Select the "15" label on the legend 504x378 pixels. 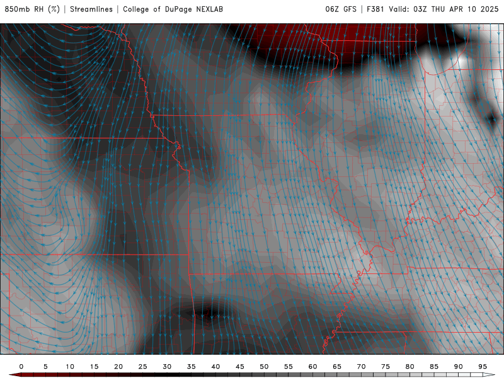pyautogui.click(x=94, y=367)
